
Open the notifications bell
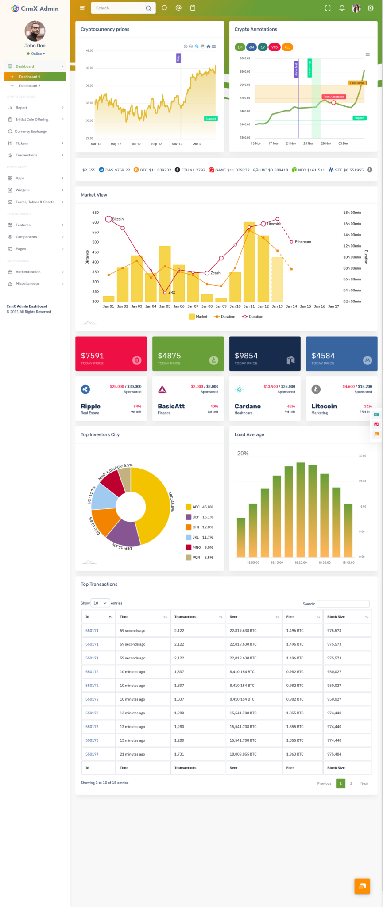(x=342, y=8)
